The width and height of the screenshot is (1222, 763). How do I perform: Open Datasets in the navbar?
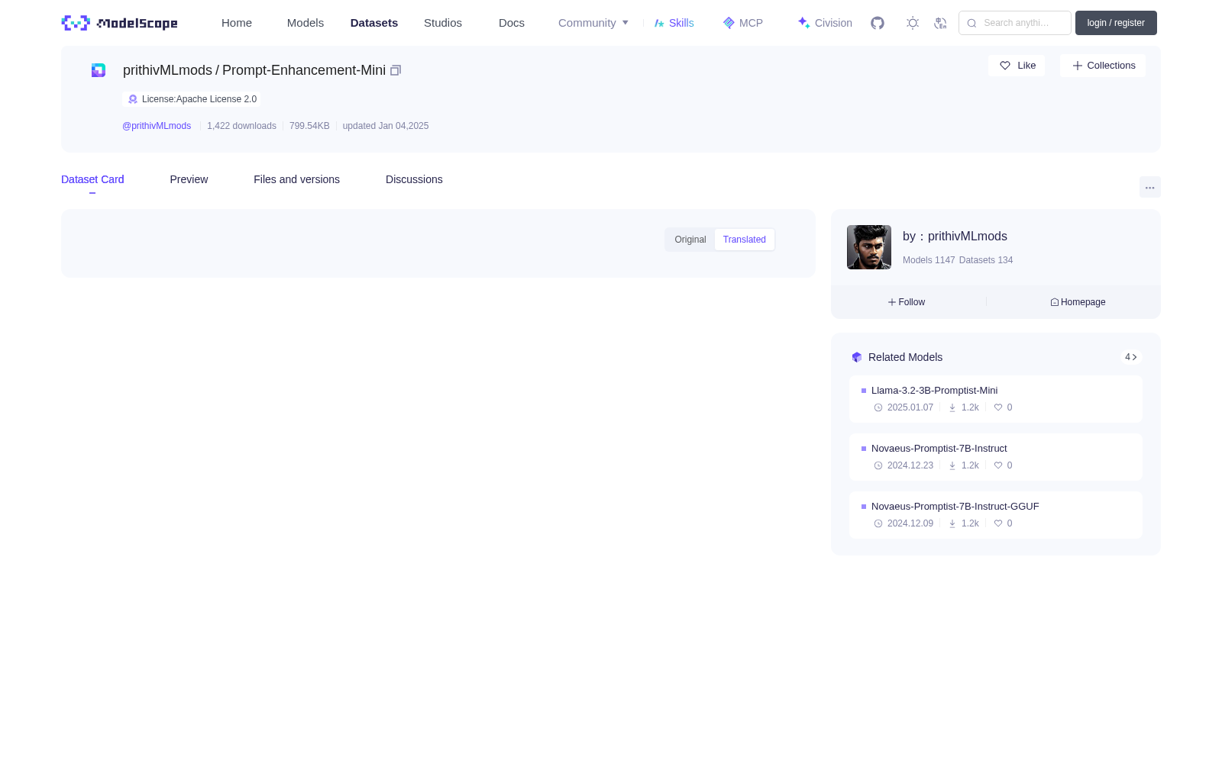click(374, 23)
